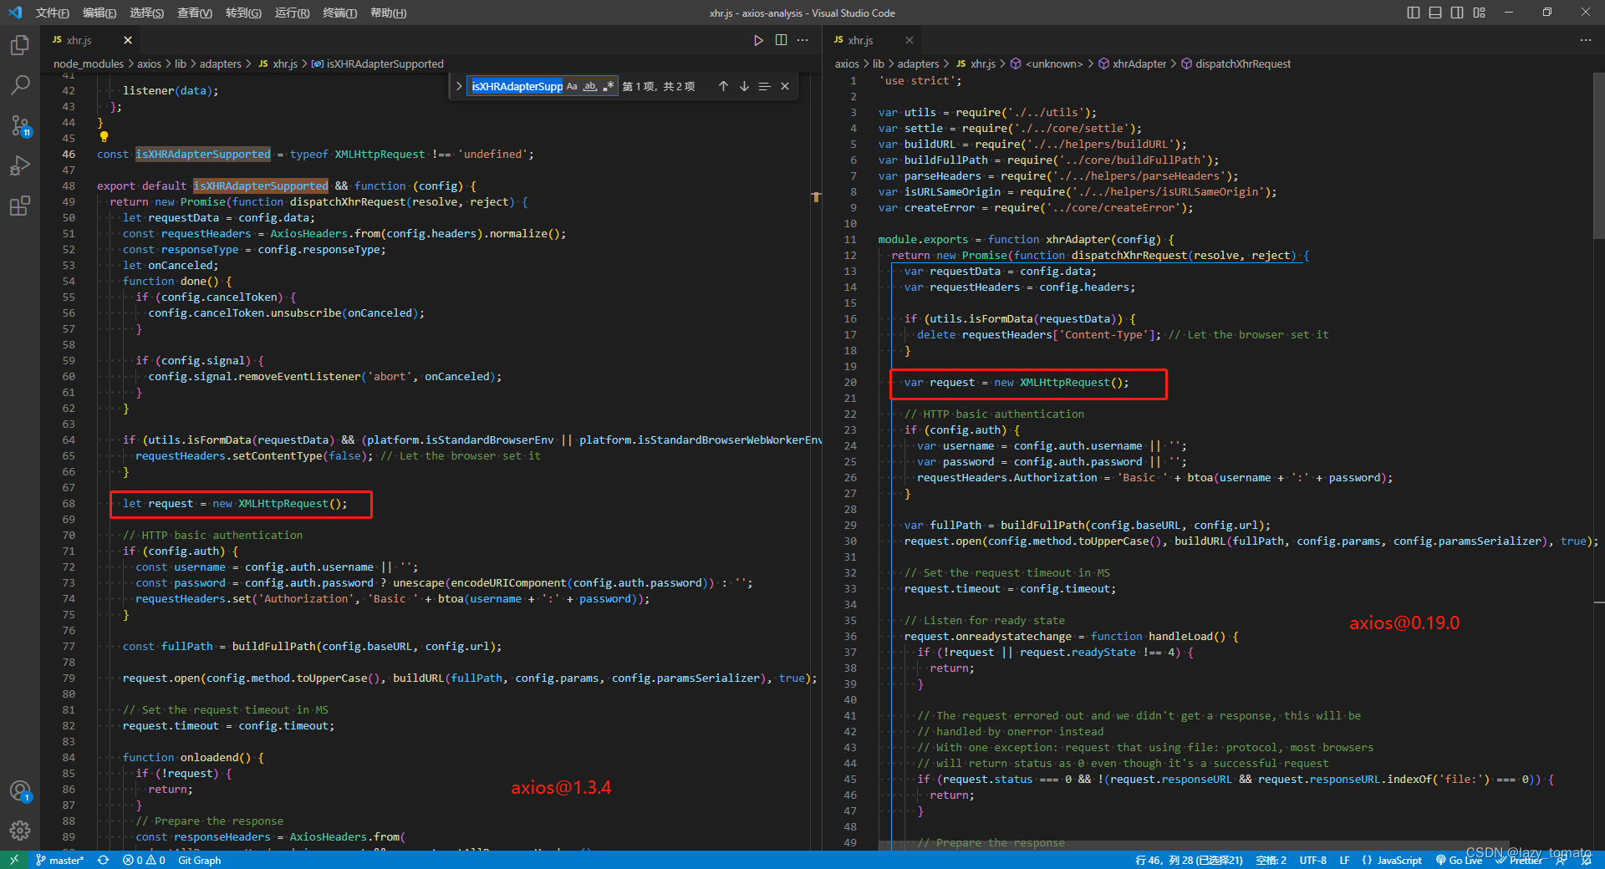Close the left xhr.js tab
Image resolution: width=1605 pixels, height=869 pixels.
coord(128,40)
